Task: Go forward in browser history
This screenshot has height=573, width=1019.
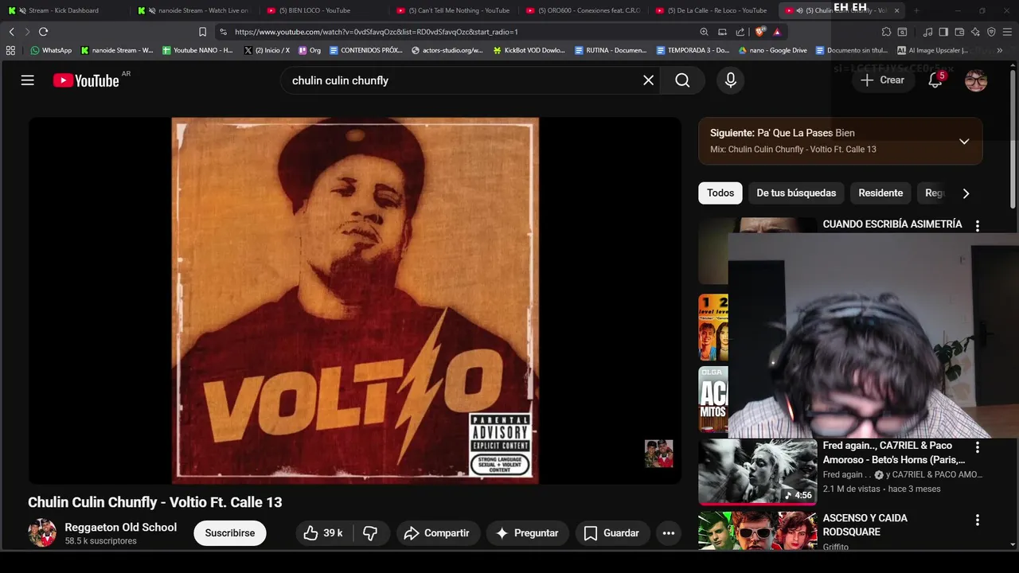Action: coord(27,32)
